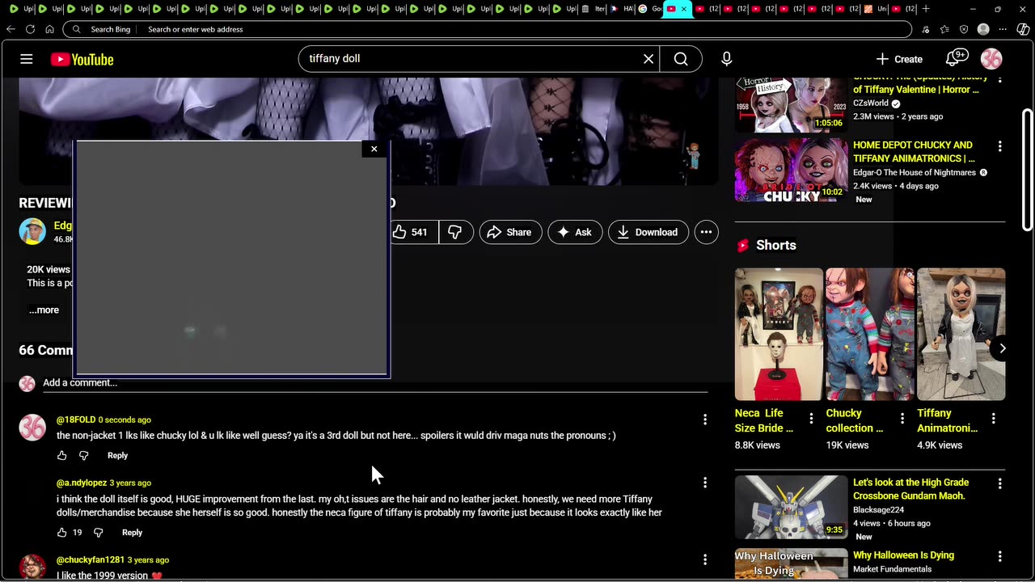Focus the 'Add a comment...' field
1035x582 pixels.
(x=375, y=383)
